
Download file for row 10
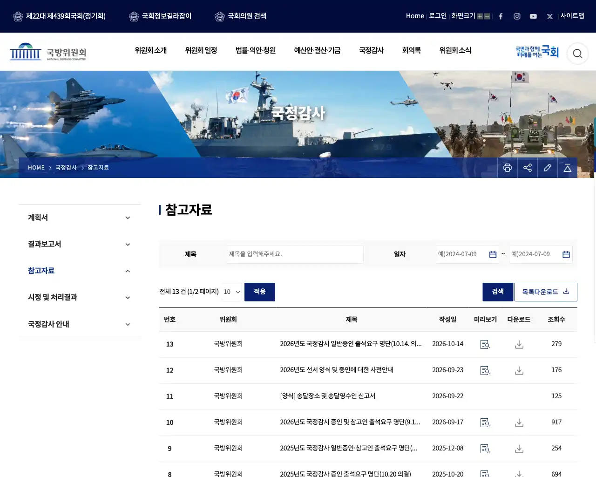coord(519,422)
